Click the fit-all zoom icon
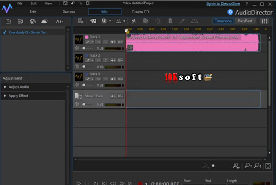 coord(268,166)
